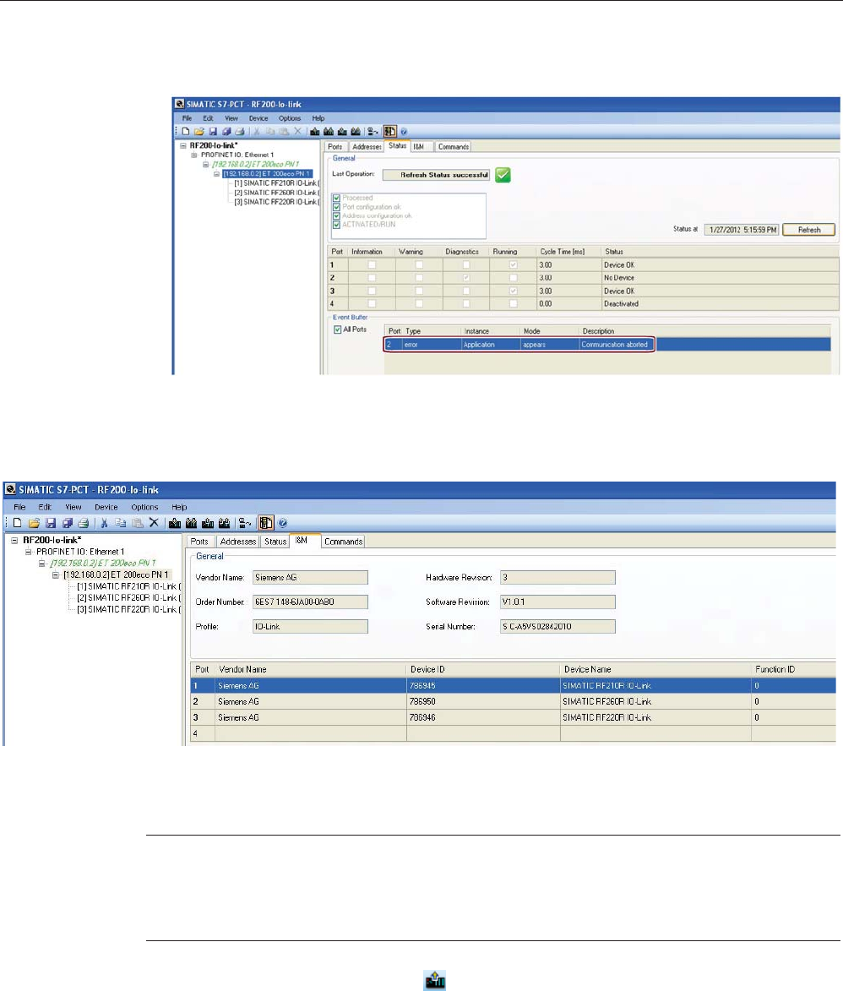Click first load icon in I&M-tab window toolbar
Image resolution: width=843 pixels, height=991 pixels.
coord(175,523)
